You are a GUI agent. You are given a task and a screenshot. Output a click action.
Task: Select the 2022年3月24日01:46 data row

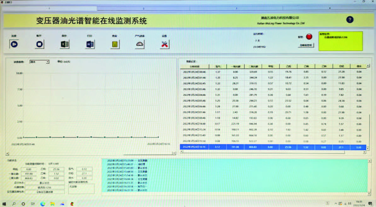[x=273, y=78]
